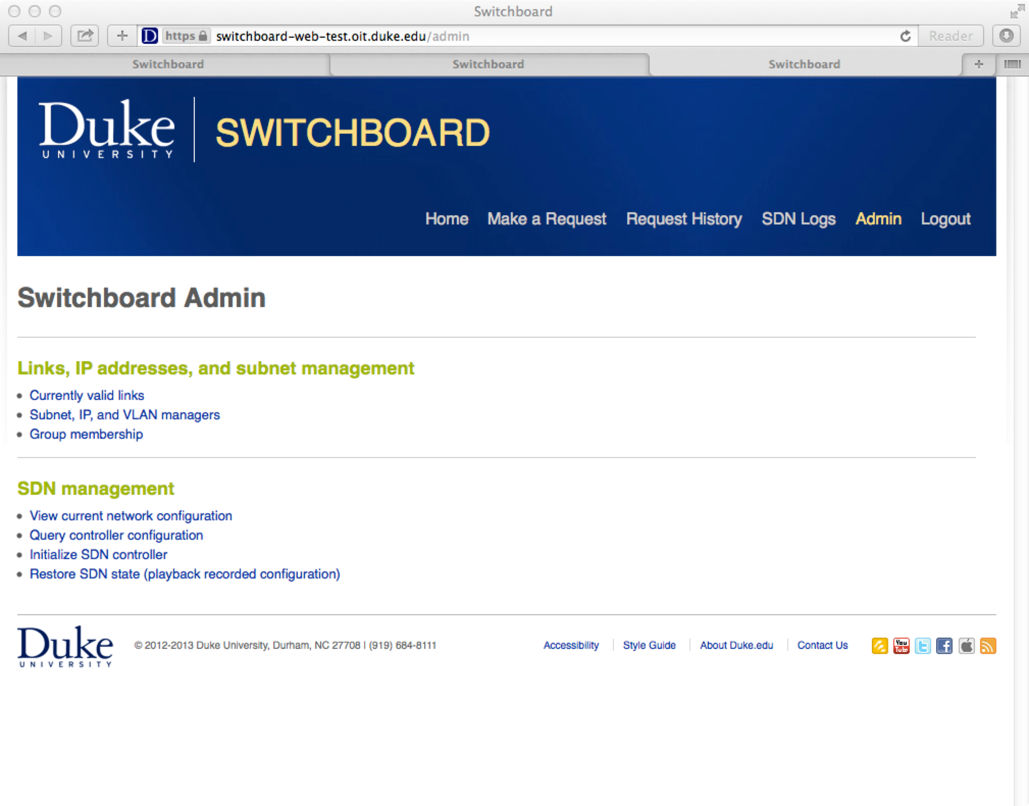Open the Style Guide footer link
Image resolution: width=1029 pixels, height=806 pixels.
[649, 645]
